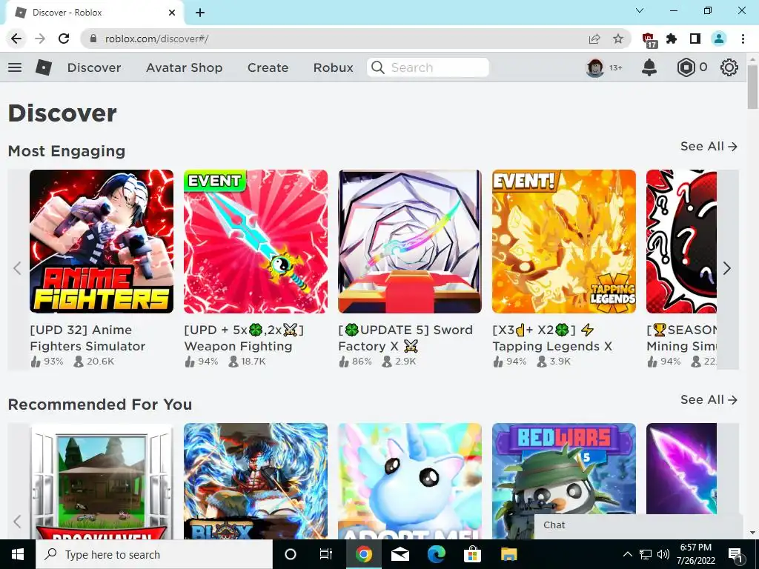Open the Weapon Fighting title link

[x=244, y=338]
